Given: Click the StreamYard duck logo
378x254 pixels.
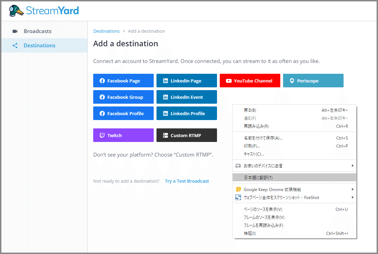Looking at the screenshot, I should tap(17, 10).
